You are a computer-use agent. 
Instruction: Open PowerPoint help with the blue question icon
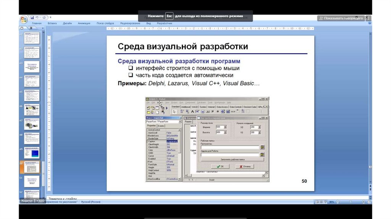[369, 23]
